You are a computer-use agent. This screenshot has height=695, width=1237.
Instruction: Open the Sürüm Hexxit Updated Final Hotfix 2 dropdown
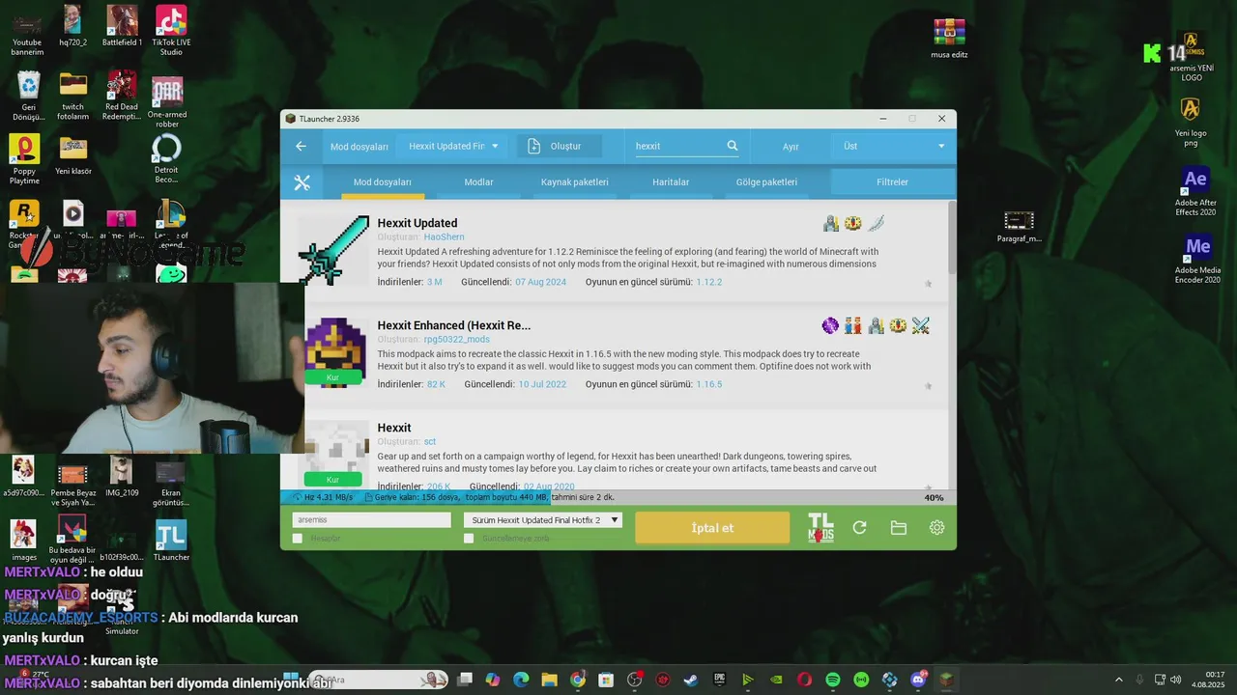pos(542,520)
